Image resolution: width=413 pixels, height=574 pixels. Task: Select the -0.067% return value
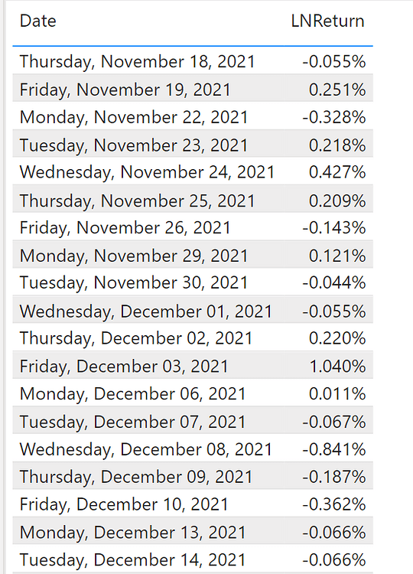(333, 422)
